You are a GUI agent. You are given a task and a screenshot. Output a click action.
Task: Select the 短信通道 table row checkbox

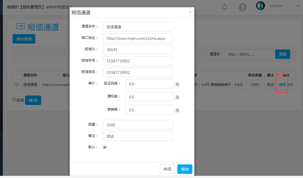(x=17, y=84)
